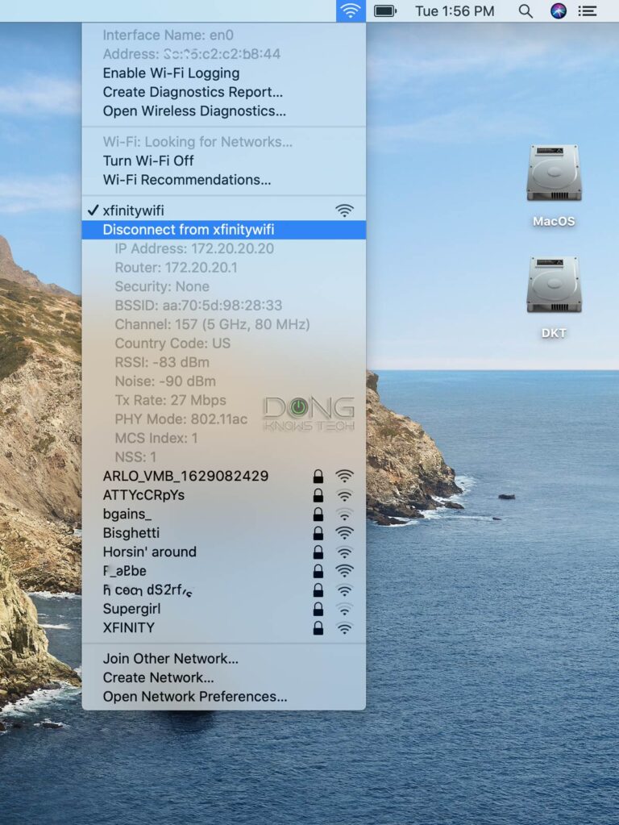Click lock icon for ARLO_VMB_1629082429
This screenshot has width=619, height=825.
318,476
